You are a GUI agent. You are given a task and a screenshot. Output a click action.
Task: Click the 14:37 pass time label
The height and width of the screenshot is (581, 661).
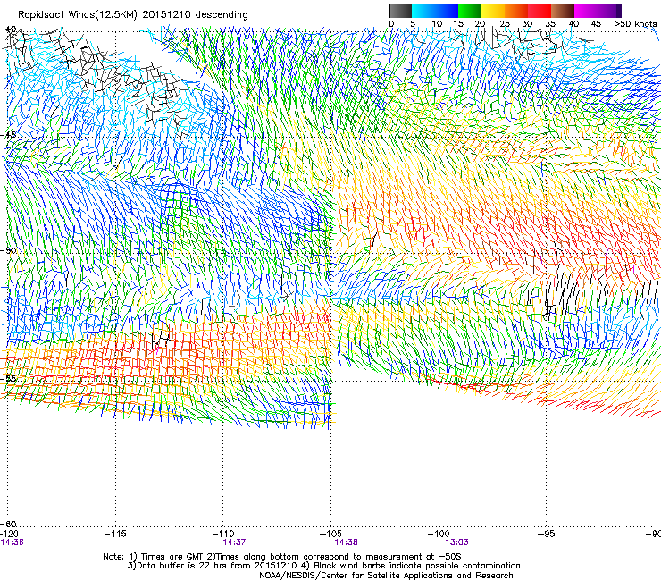[234, 543]
